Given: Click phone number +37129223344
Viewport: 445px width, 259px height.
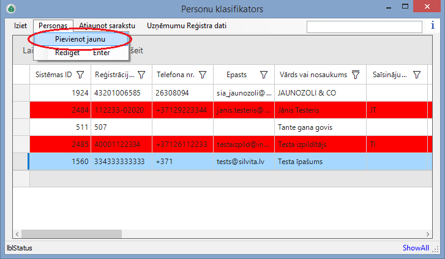Looking at the screenshot, I should click(x=183, y=110).
